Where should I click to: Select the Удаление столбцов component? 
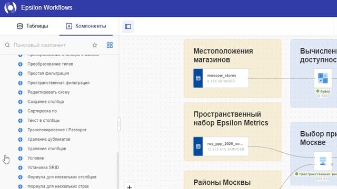pos(47,149)
